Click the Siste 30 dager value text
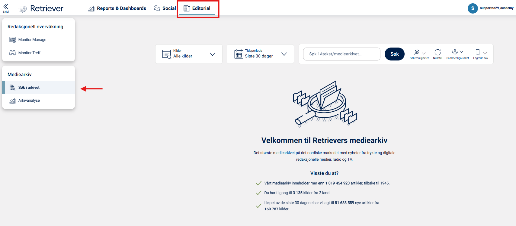 point(259,56)
